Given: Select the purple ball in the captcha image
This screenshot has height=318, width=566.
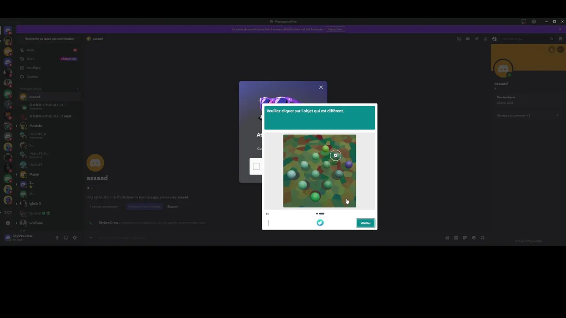Looking at the screenshot, I should tap(349, 164).
